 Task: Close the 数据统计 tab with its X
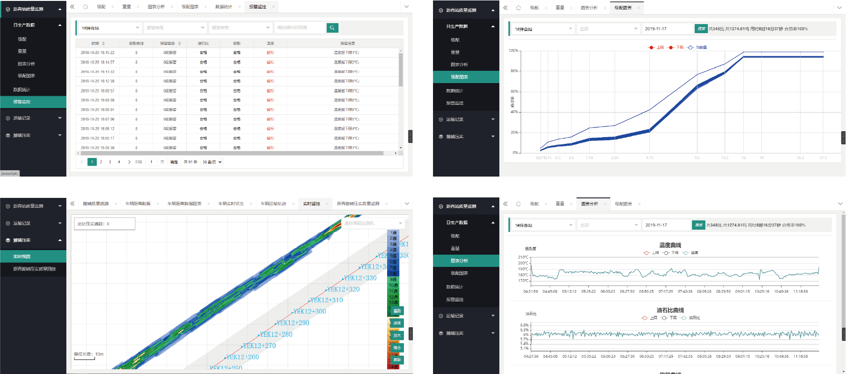pos(239,7)
